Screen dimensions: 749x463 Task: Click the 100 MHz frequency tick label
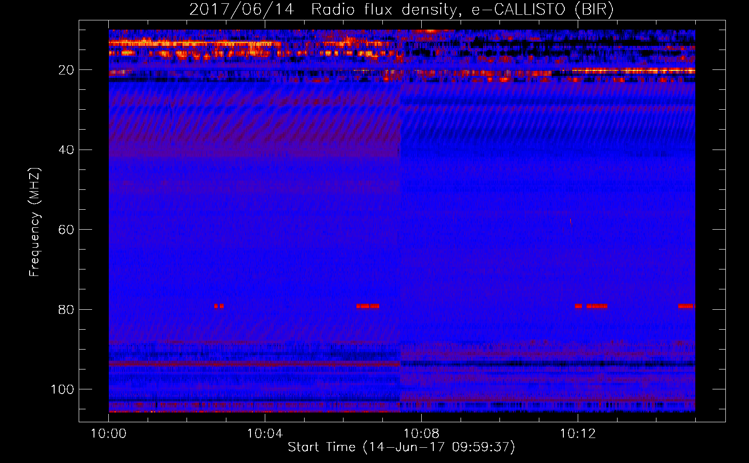62,389
